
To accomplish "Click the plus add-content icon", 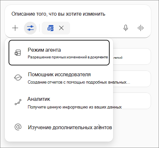I will (x=15, y=28).
